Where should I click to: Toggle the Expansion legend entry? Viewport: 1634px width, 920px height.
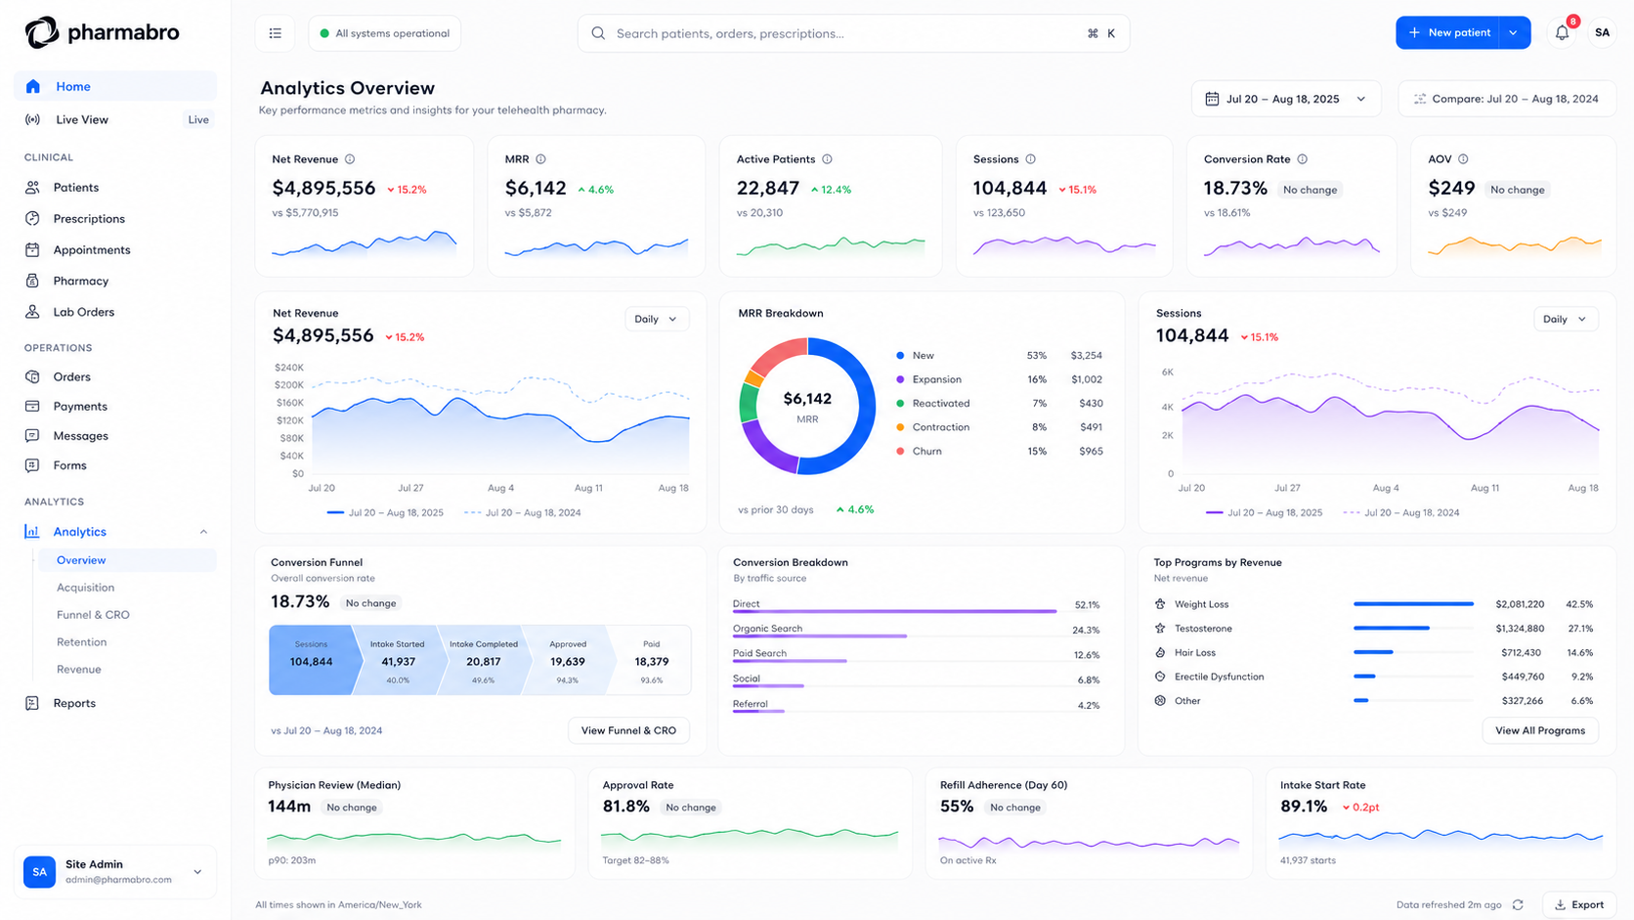click(x=928, y=379)
